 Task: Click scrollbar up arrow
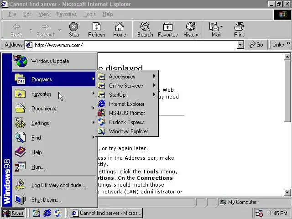[x=287, y=57]
